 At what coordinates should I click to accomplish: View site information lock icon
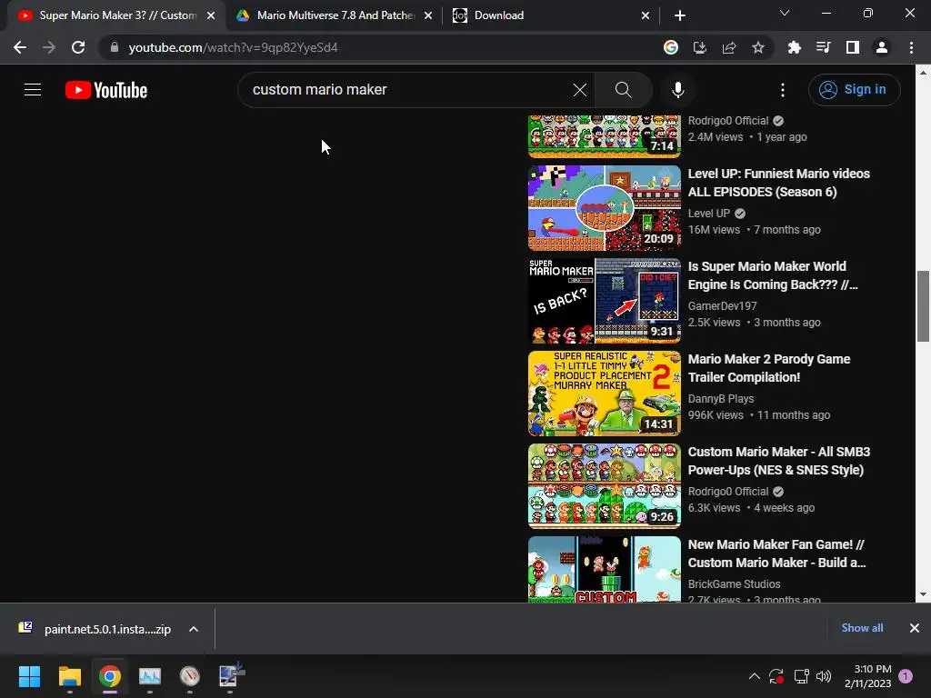[x=115, y=47]
